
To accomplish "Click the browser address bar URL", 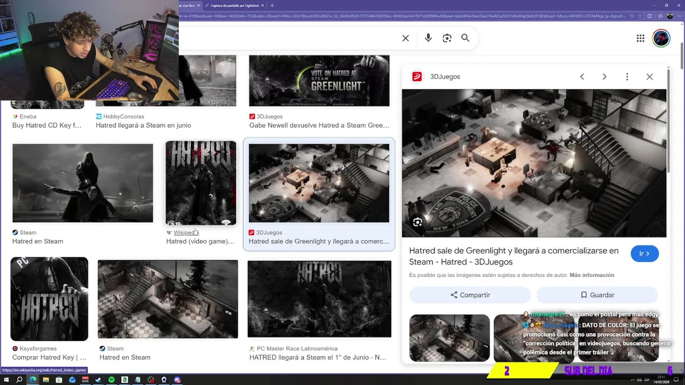I will [x=401, y=16].
